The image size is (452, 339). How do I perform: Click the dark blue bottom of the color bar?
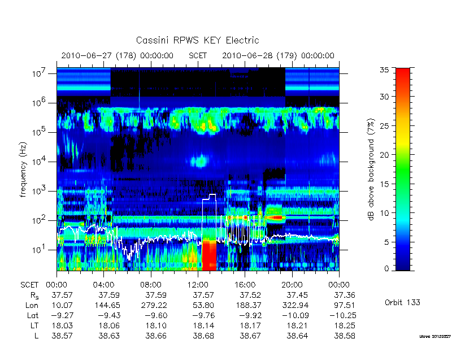coord(403,264)
